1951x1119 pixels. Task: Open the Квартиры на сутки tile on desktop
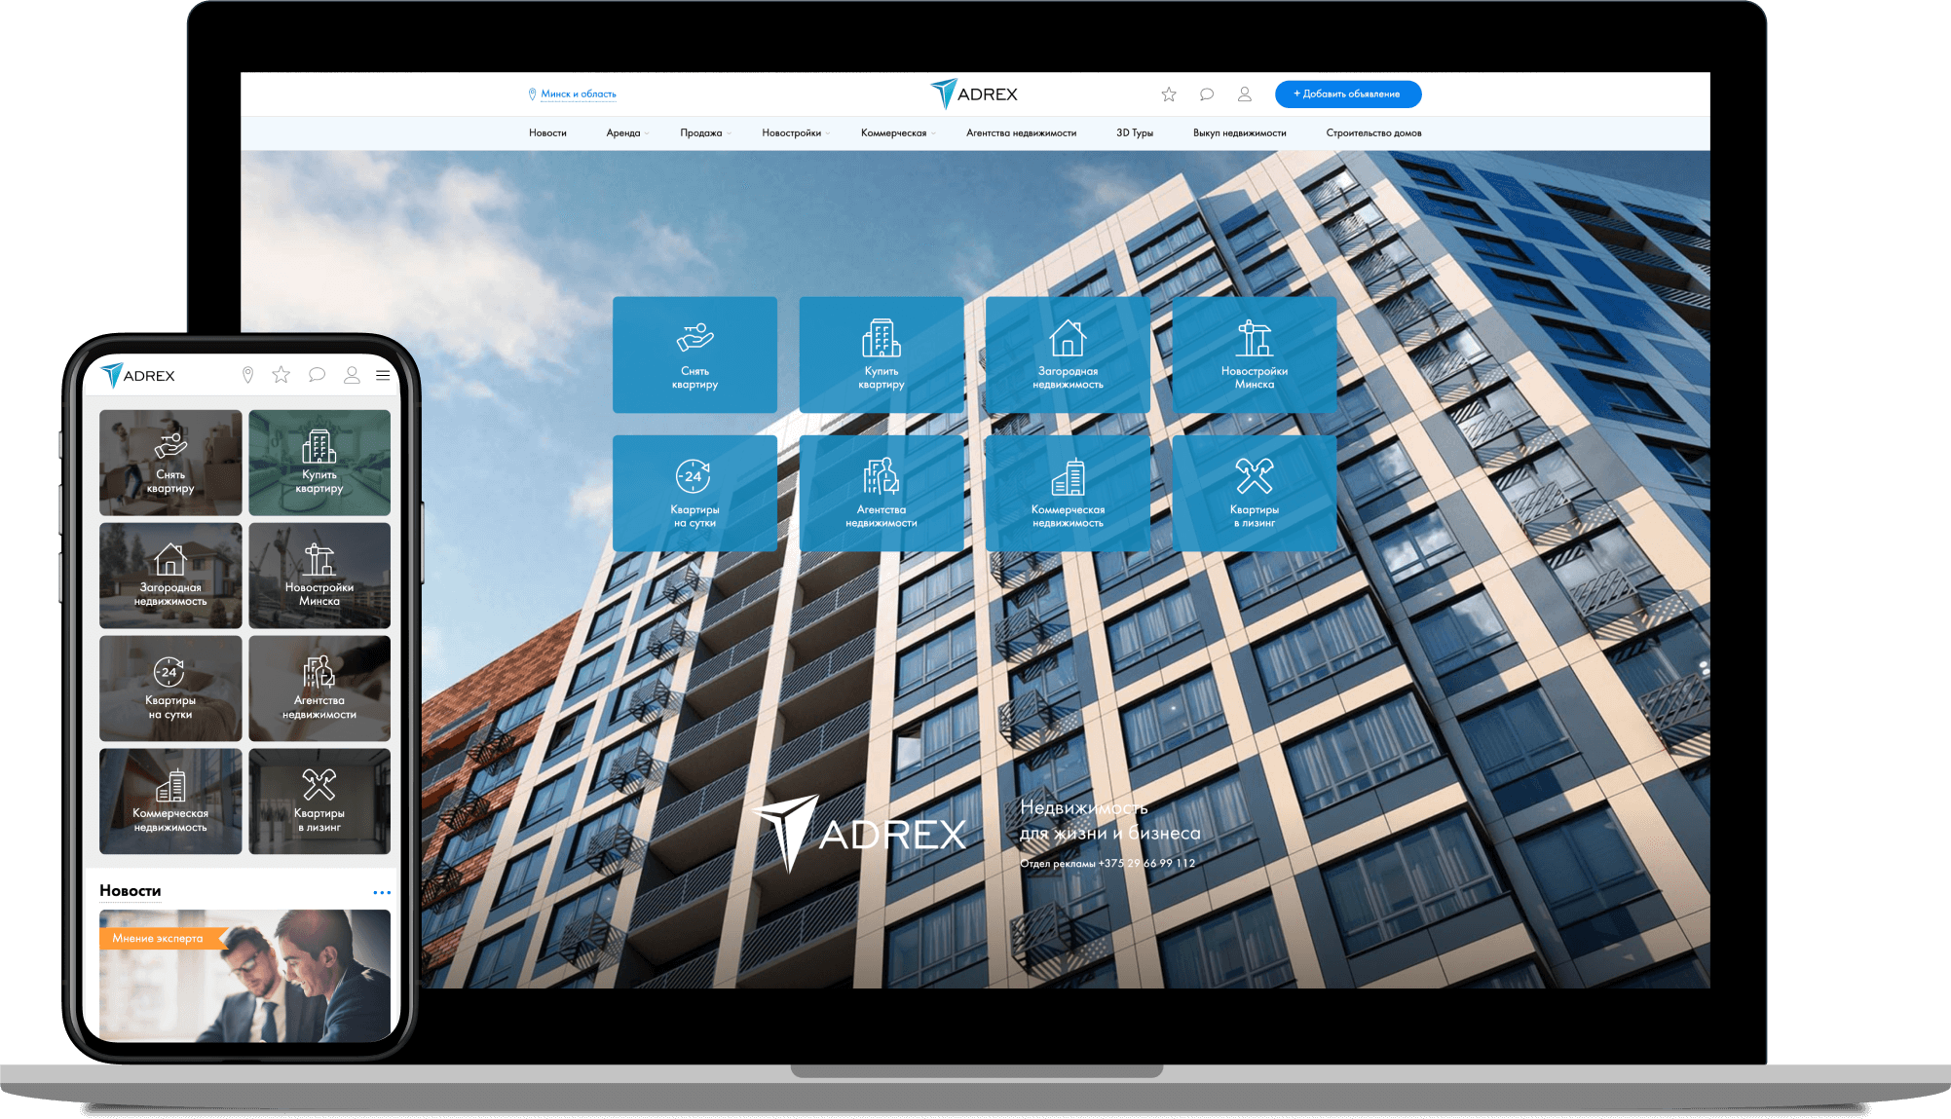[x=694, y=493]
